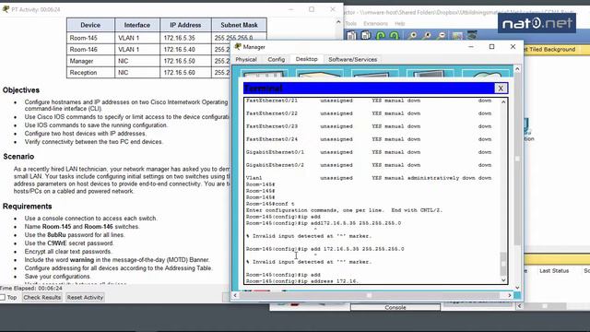Screen dimensions: 590x332
Task: Click the zoom in magnifier icon
Action: pos(413,36)
